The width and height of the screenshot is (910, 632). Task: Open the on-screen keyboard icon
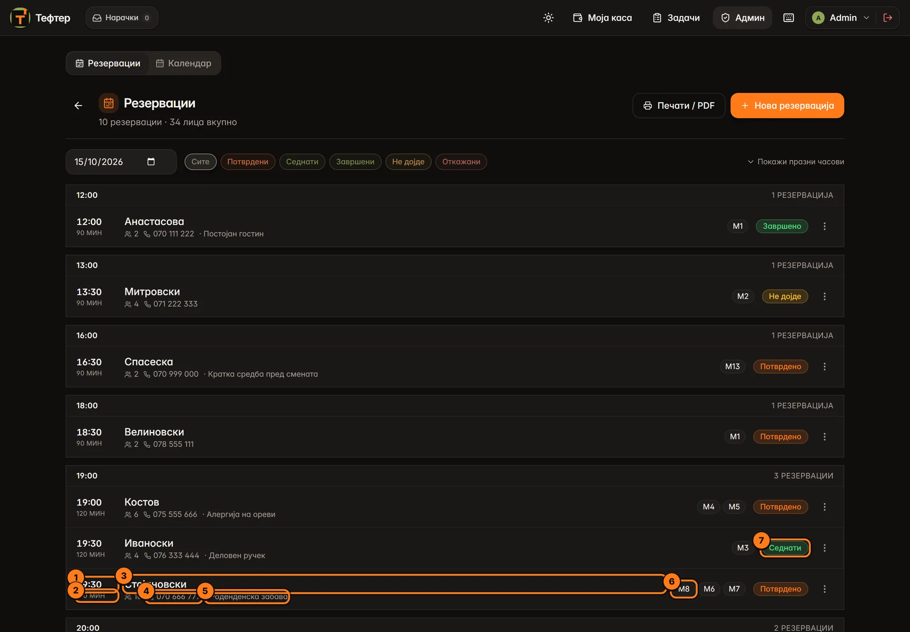[789, 18]
